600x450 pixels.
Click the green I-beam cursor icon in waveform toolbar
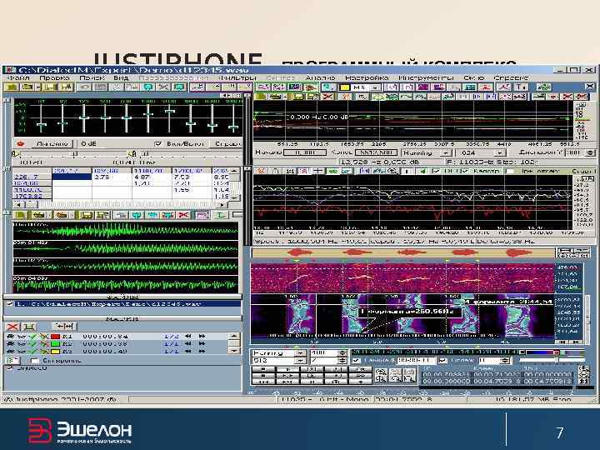tap(221, 215)
